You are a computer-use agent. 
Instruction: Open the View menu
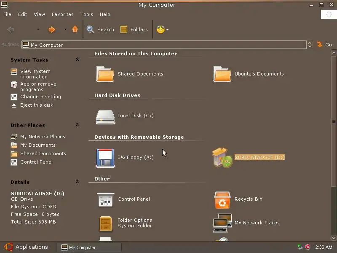click(x=39, y=14)
